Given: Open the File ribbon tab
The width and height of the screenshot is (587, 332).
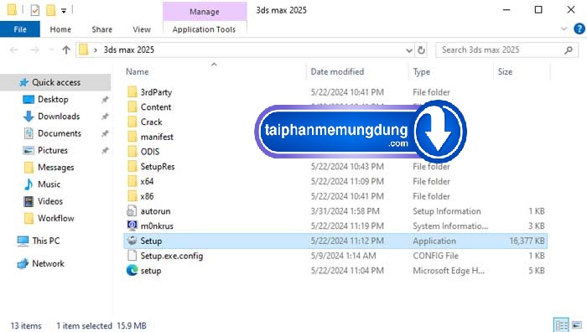Looking at the screenshot, I should pos(20,29).
